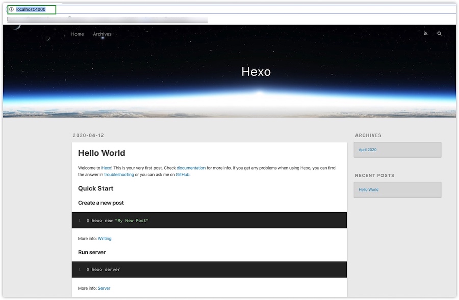
Task: Select April 2020 in Archives sidebar
Action: [x=368, y=150]
